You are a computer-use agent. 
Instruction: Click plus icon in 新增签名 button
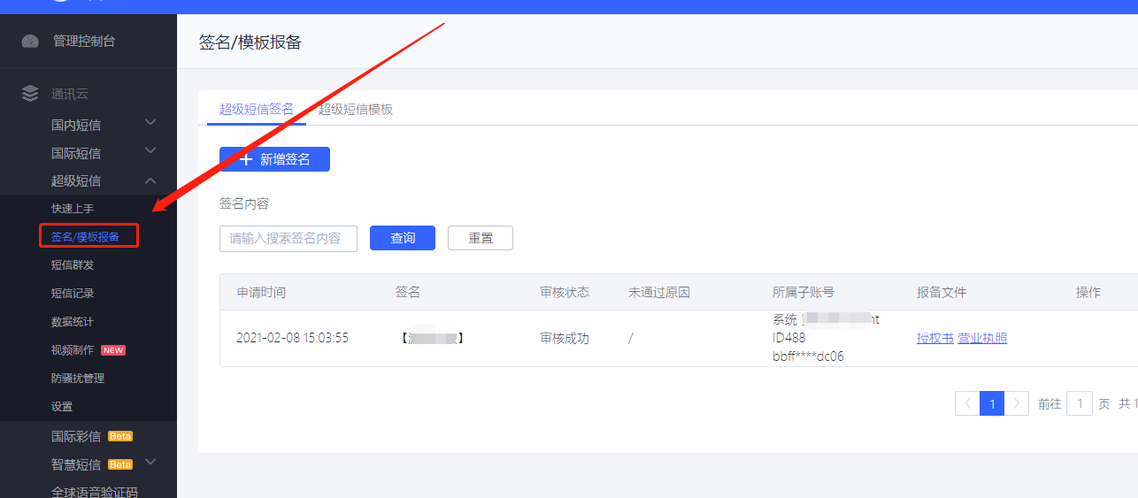246,159
